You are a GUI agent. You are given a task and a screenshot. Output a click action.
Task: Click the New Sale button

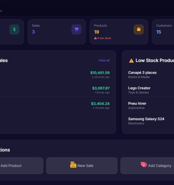(82, 165)
